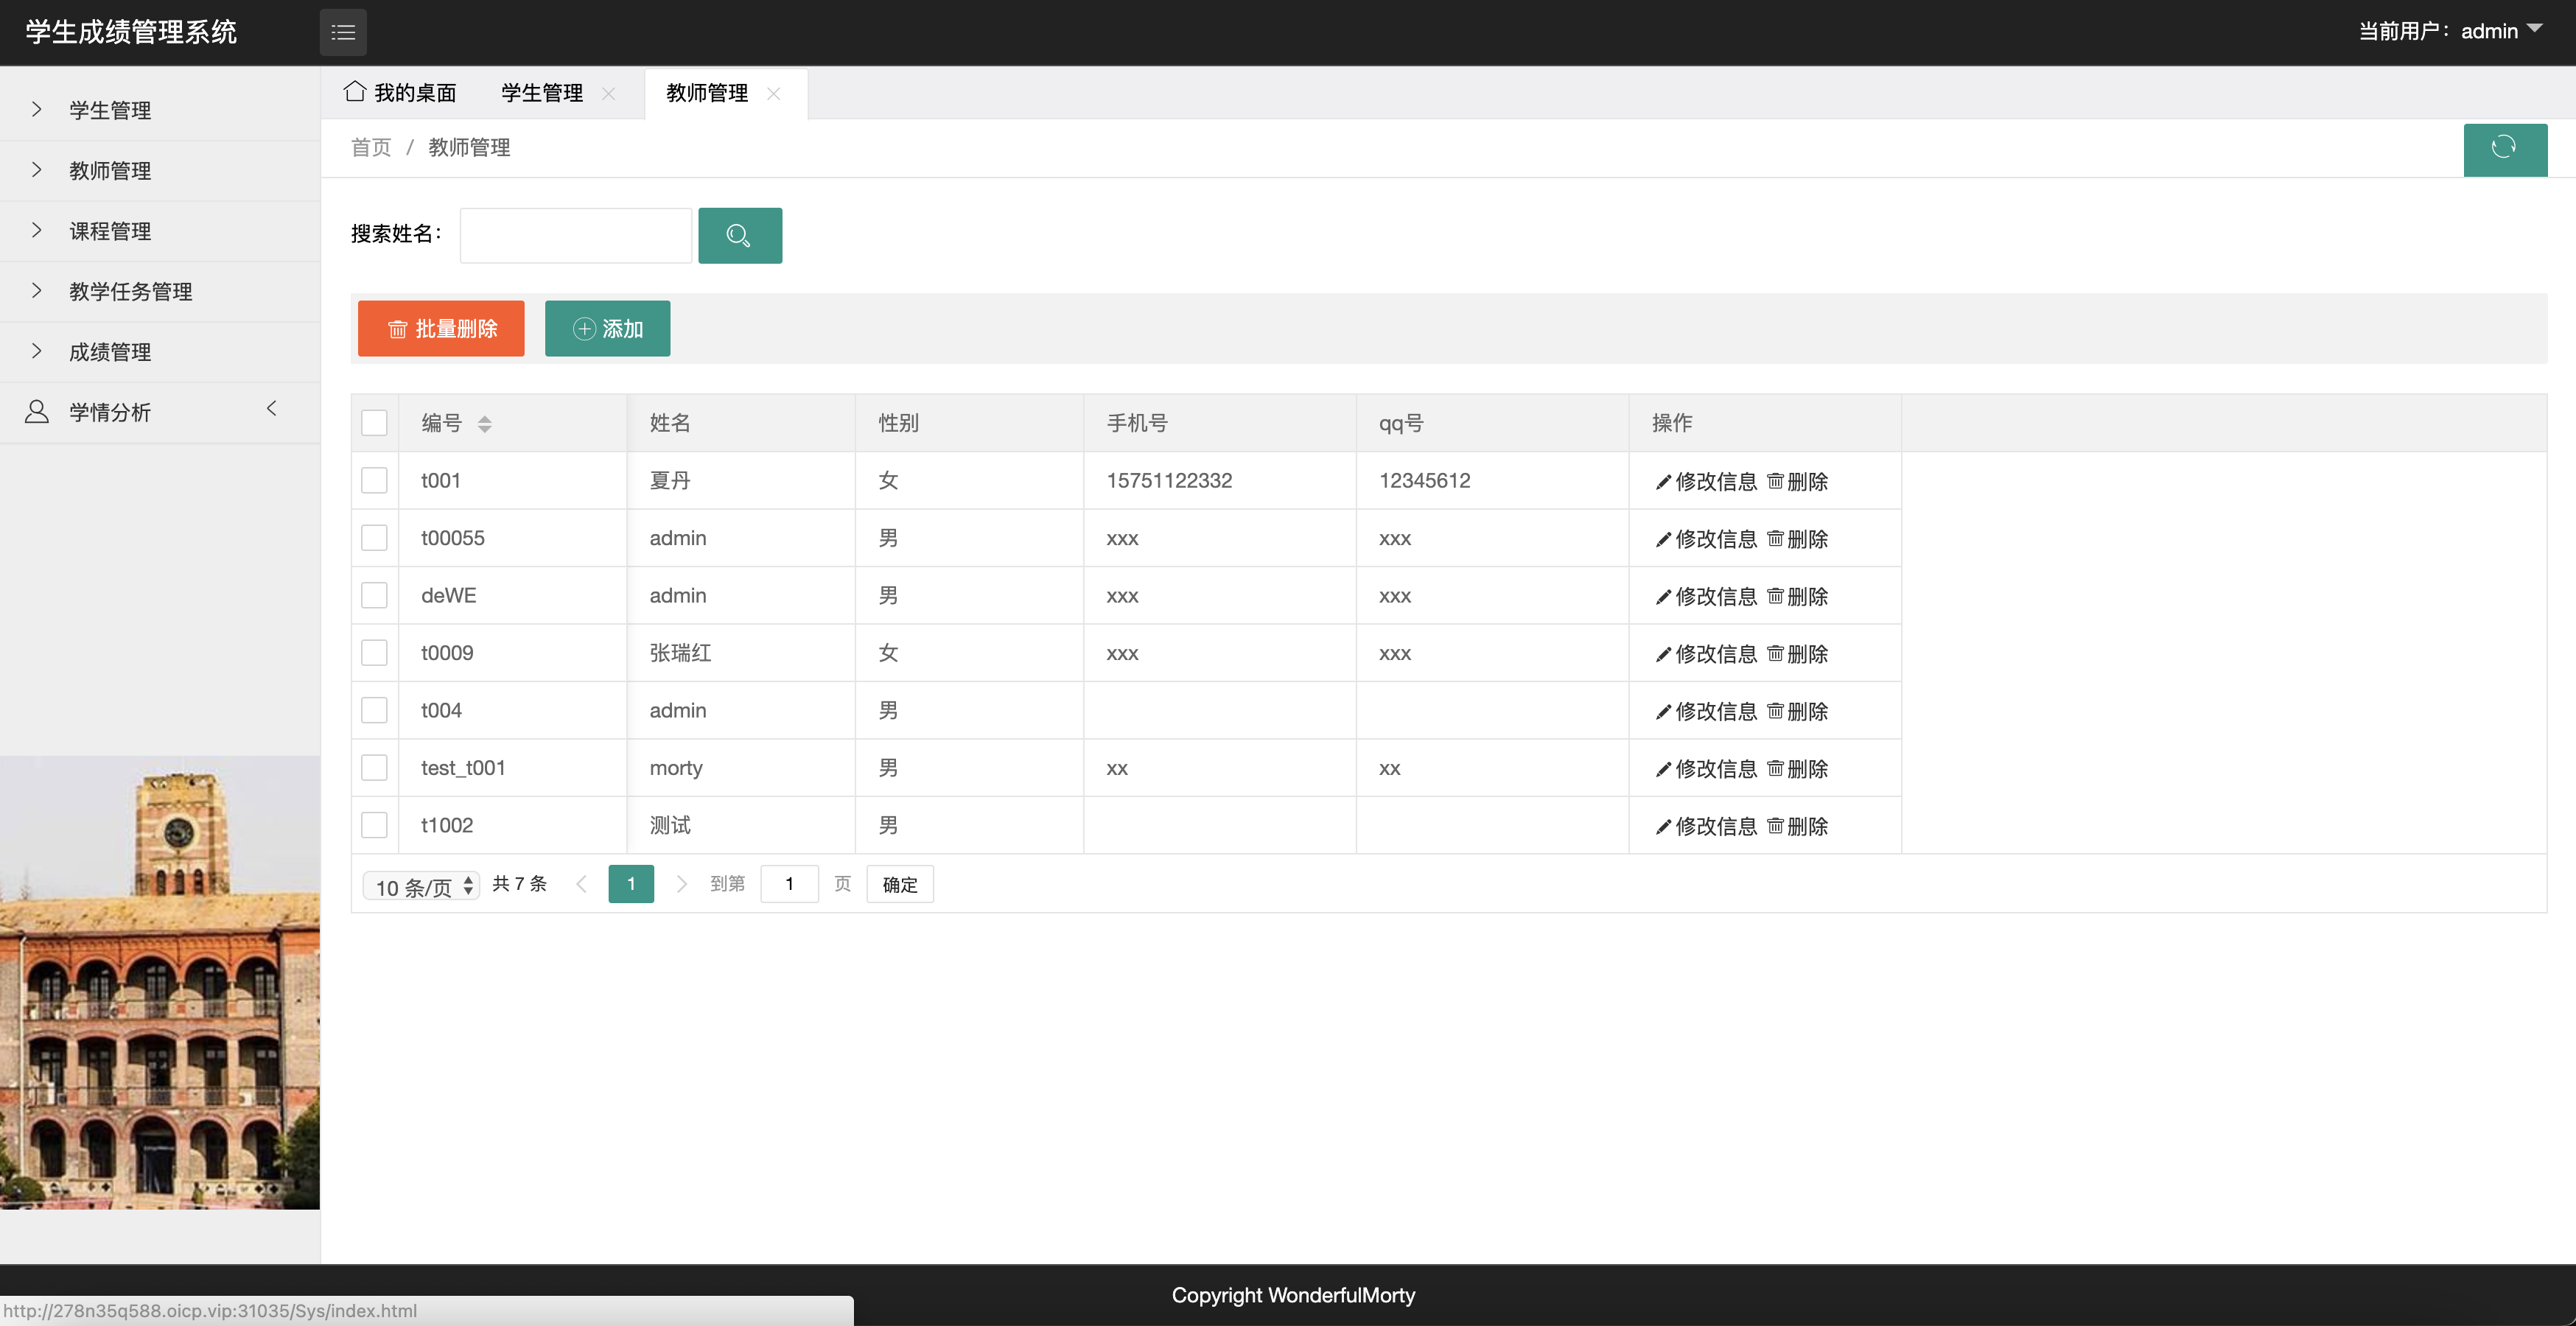
Task: Expand 课程管理 in the sidebar
Action: pos(110,231)
